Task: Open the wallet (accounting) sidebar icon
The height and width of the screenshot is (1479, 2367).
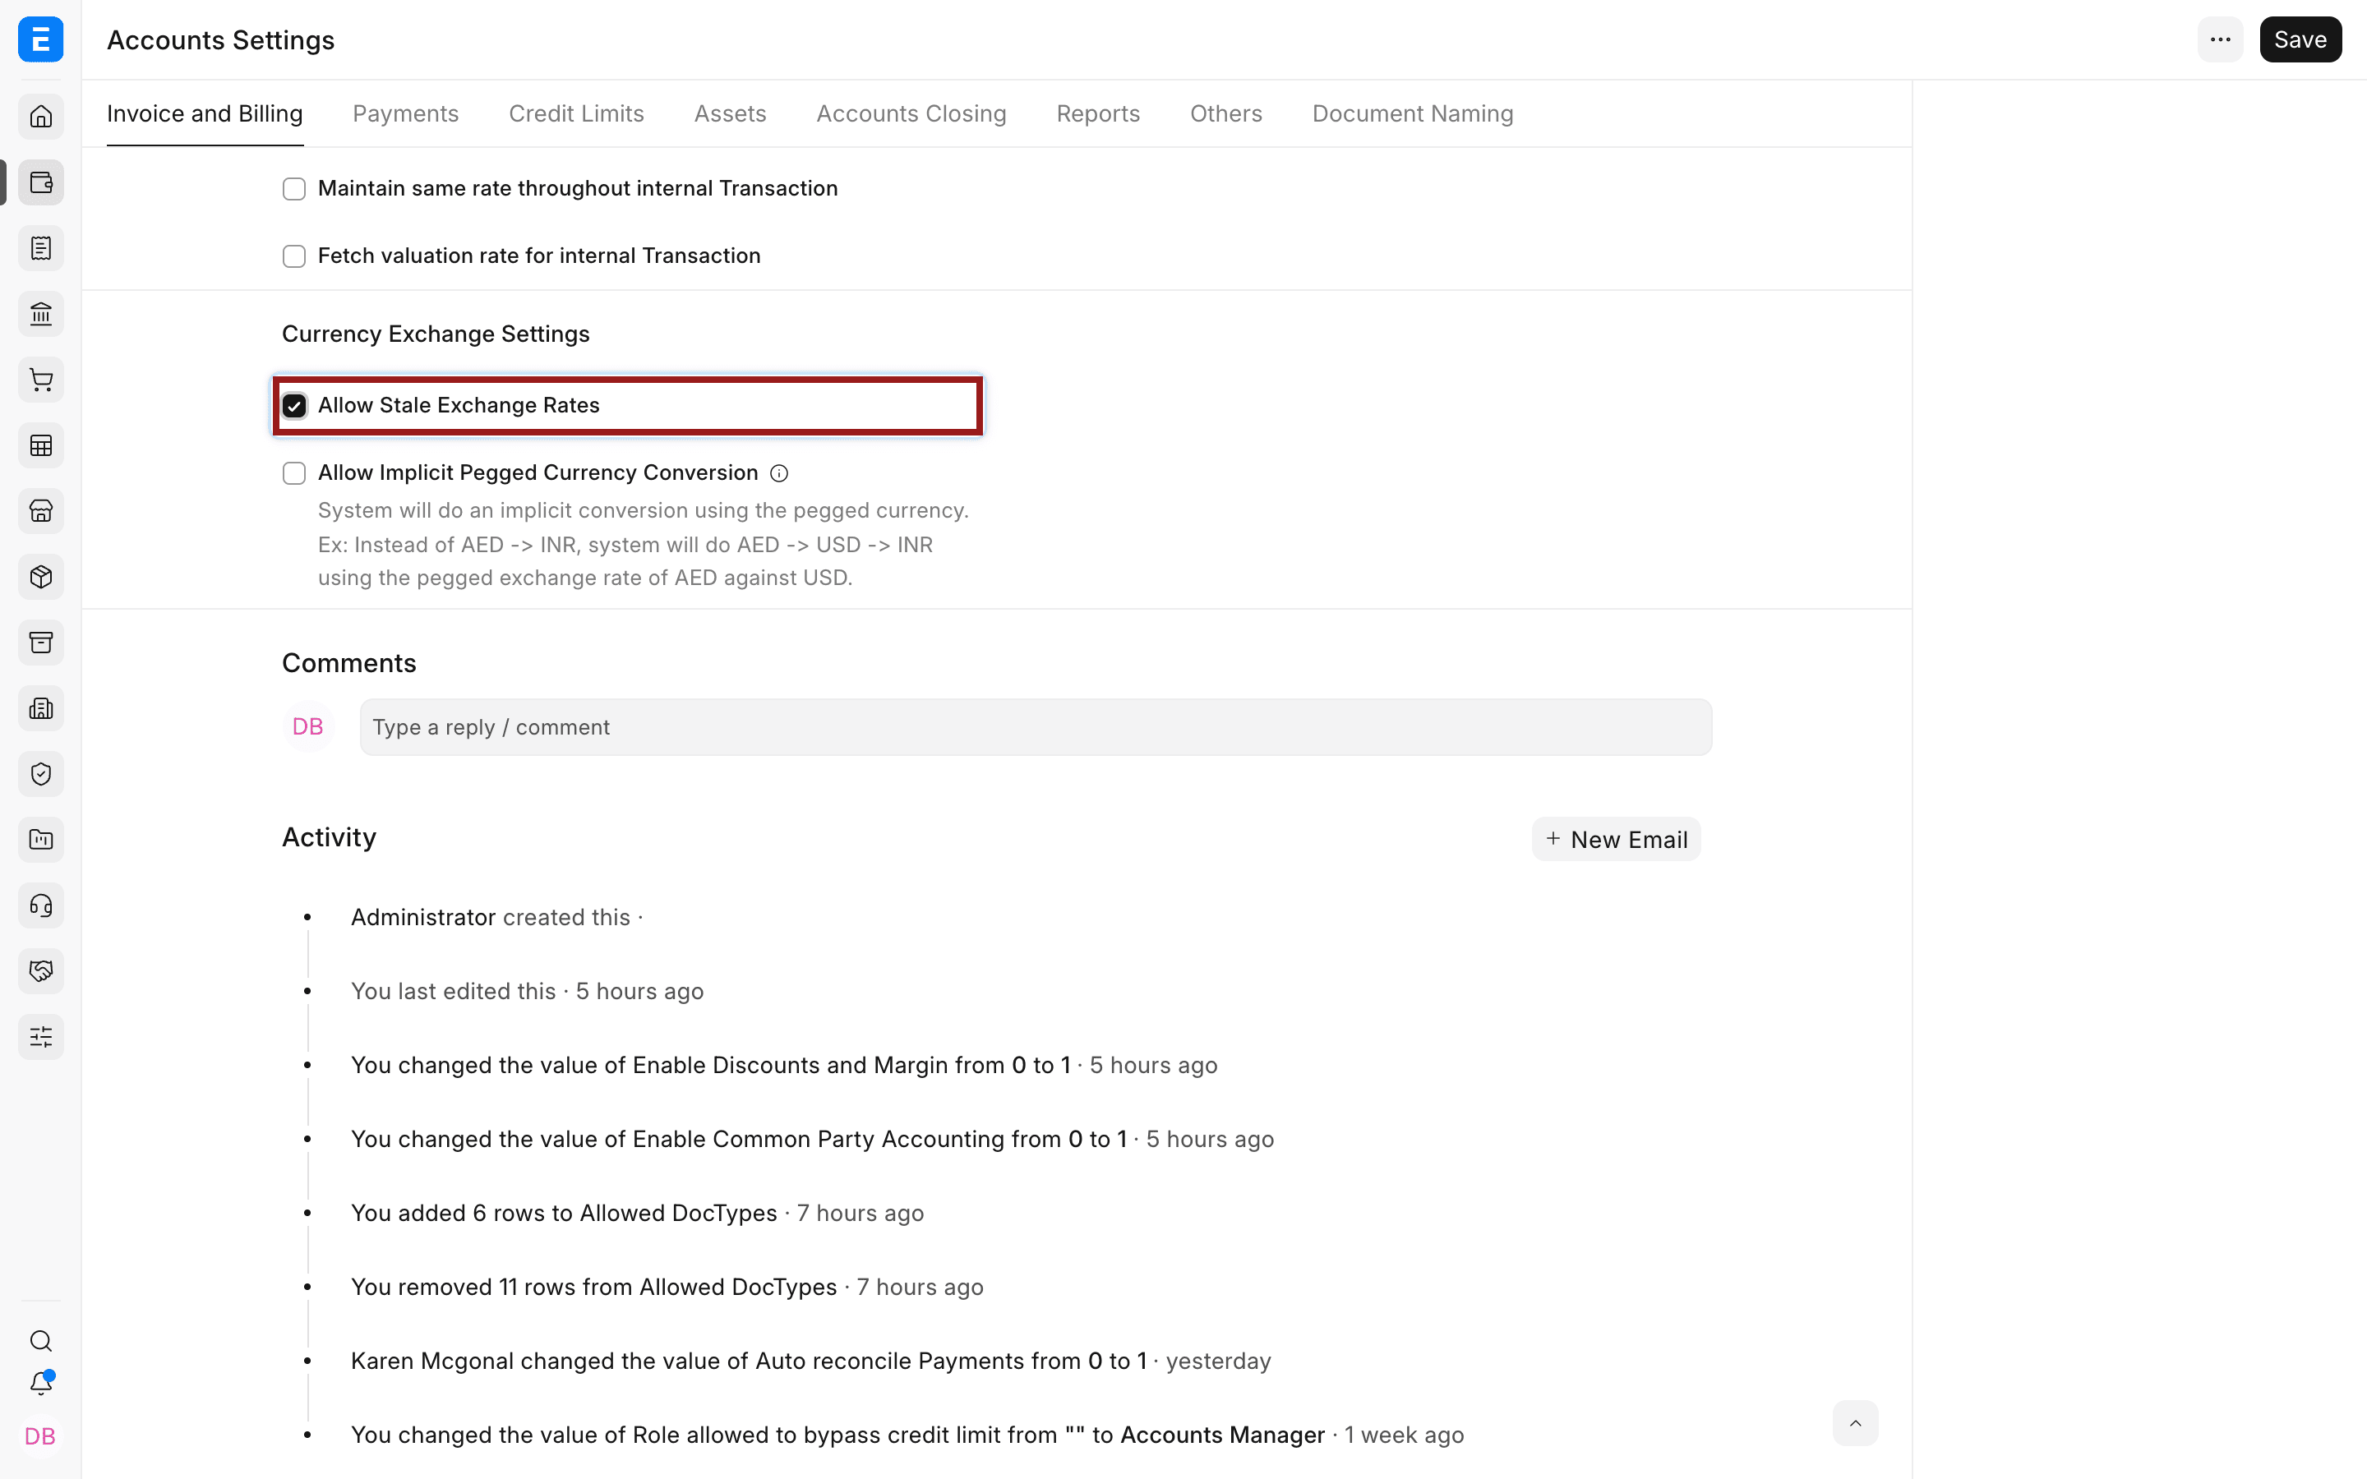Action: pos(41,182)
